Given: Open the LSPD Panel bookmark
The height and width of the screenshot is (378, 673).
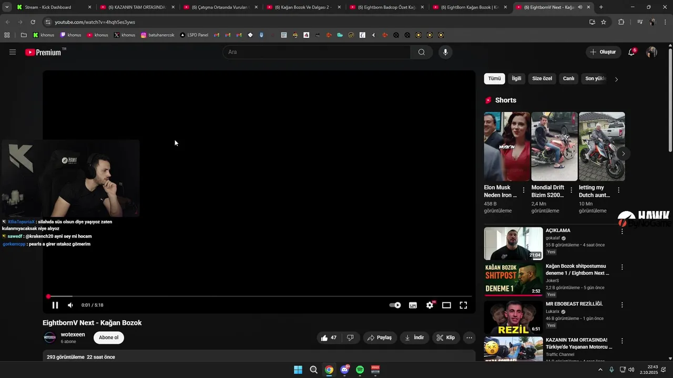Looking at the screenshot, I should tap(193, 35).
